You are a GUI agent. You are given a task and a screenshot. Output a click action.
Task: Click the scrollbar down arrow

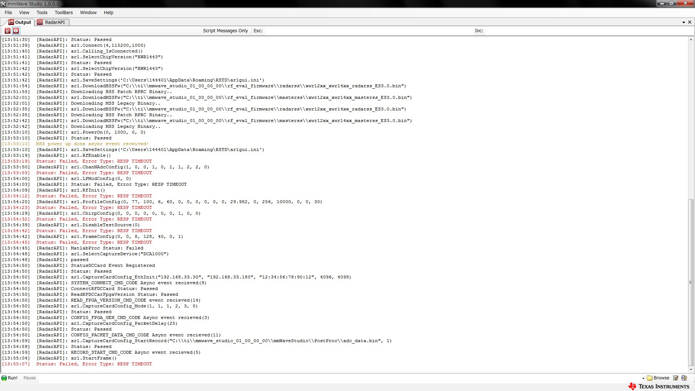point(691,370)
